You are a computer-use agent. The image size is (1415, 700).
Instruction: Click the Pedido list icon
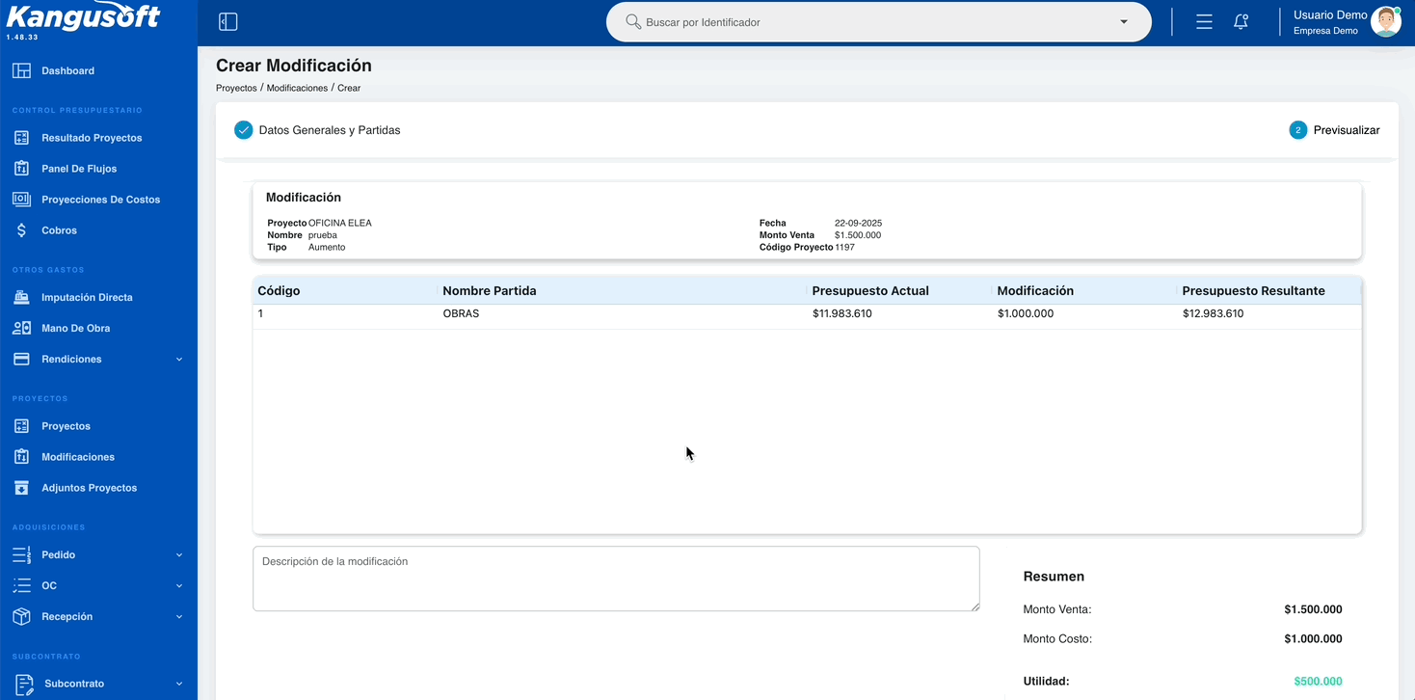point(21,555)
